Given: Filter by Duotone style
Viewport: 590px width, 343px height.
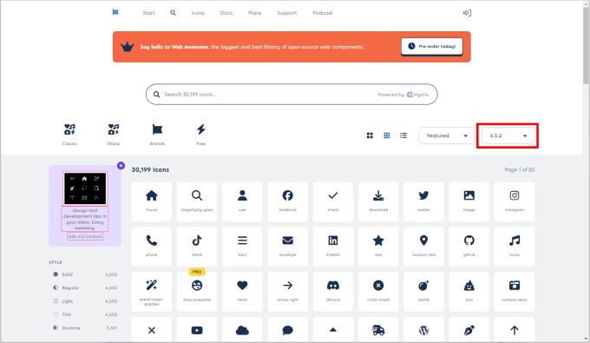Looking at the screenshot, I should click(x=85, y=328).
